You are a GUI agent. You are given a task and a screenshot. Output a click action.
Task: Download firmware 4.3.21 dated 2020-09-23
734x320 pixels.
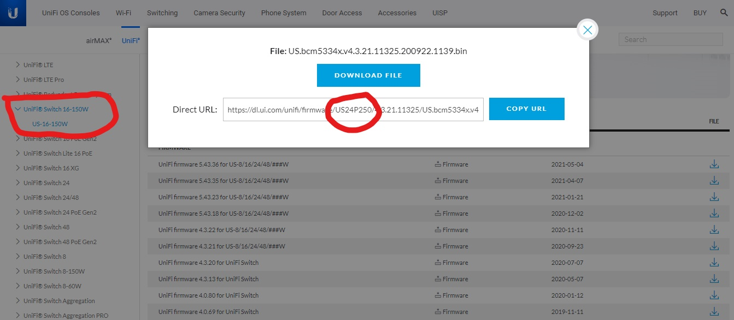714,246
